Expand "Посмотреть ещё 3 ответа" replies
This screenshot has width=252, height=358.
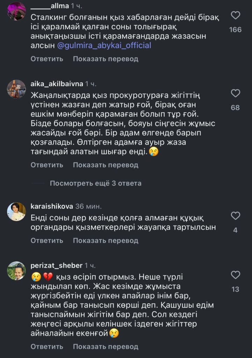pos(95,183)
